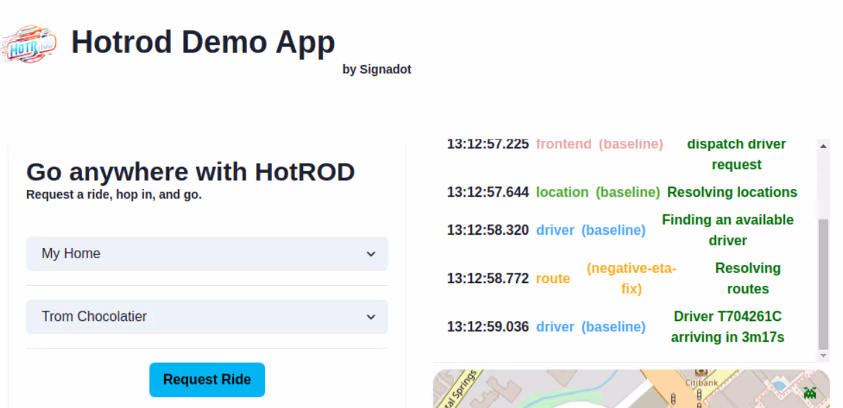
Task: Click the log scrollbar up arrow
Action: [823, 145]
